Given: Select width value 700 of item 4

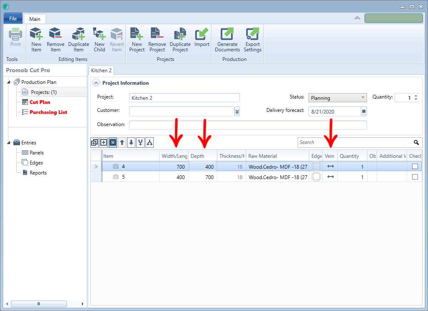Looking at the screenshot, I should pyautogui.click(x=181, y=167).
